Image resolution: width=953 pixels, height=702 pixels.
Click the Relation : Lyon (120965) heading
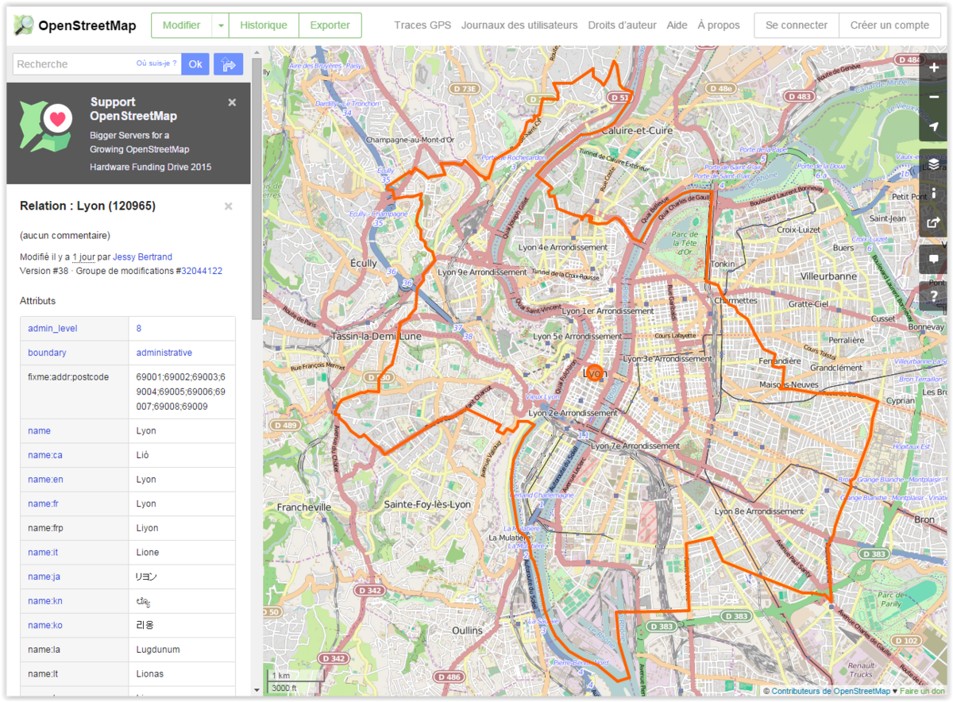tap(87, 206)
